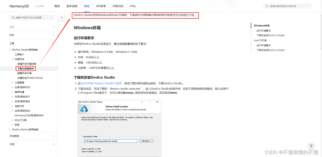Jump to first 运行环境要求 outline entry under Windows环境
The image size is (322, 157).
point(264,31)
